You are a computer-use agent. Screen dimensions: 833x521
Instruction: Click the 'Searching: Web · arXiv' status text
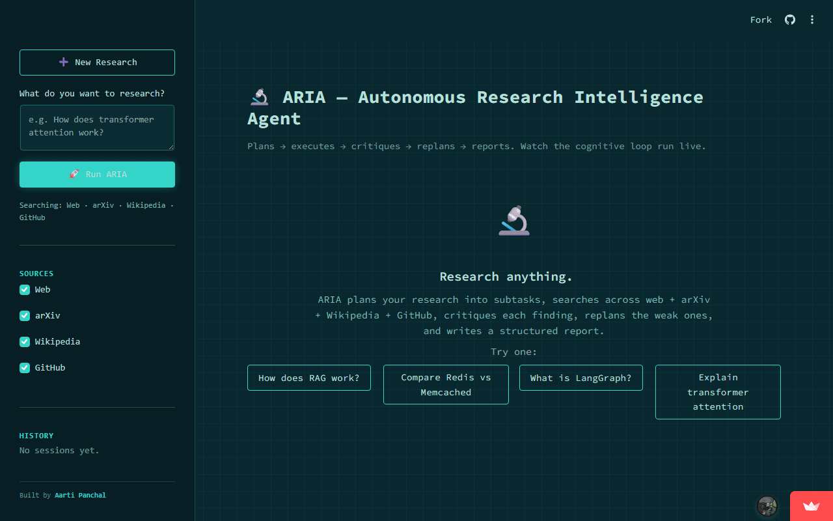coord(97,212)
